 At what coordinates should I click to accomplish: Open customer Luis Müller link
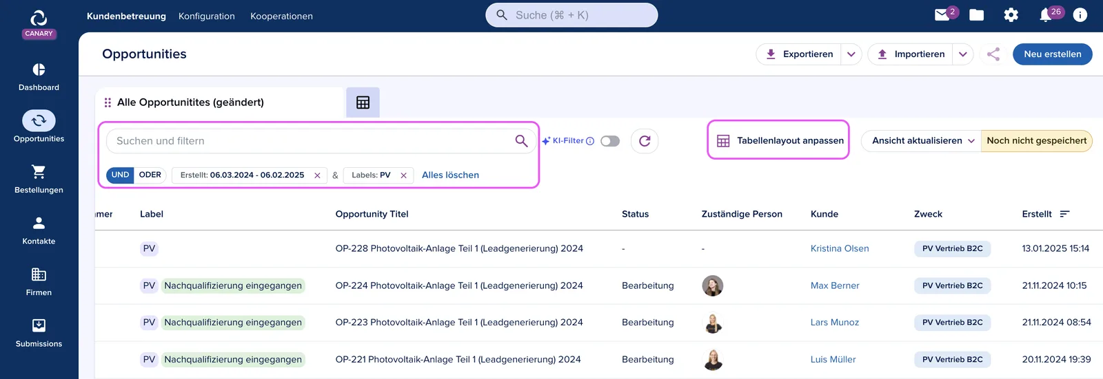[x=833, y=360]
